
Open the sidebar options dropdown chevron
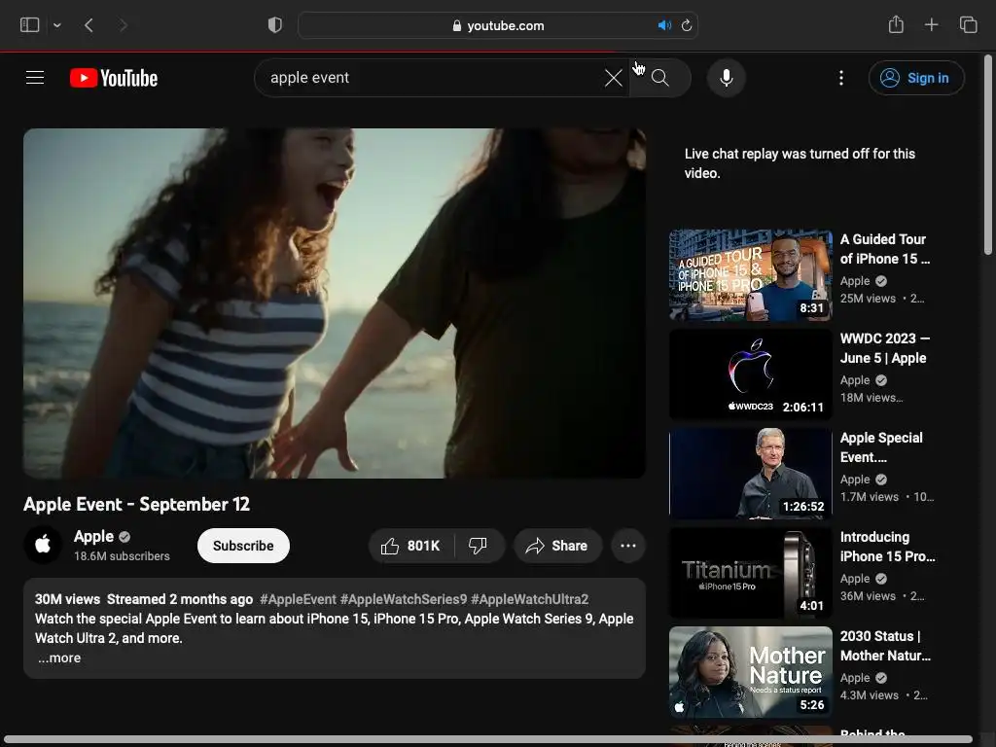click(57, 25)
